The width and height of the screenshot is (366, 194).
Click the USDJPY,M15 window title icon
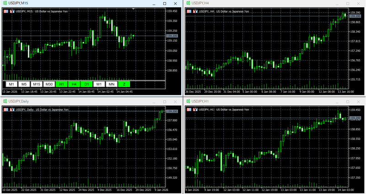pos(5,3)
